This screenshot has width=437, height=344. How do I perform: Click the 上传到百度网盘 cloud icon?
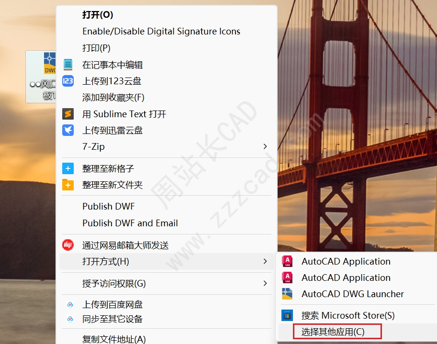pyautogui.click(x=70, y=304)
